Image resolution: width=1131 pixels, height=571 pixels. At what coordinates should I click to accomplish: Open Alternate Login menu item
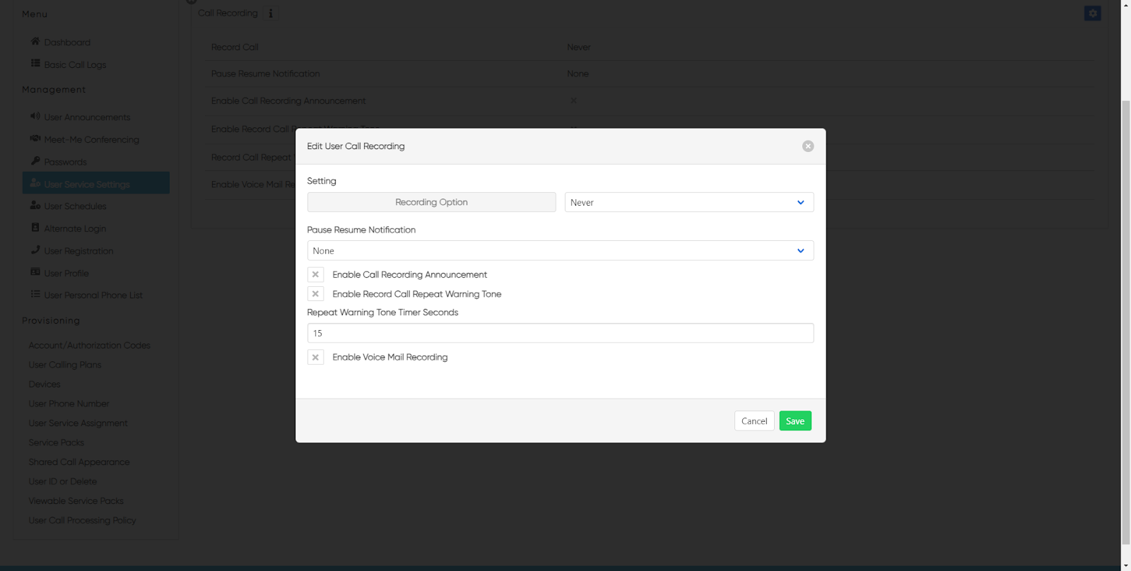click(75, 229)
